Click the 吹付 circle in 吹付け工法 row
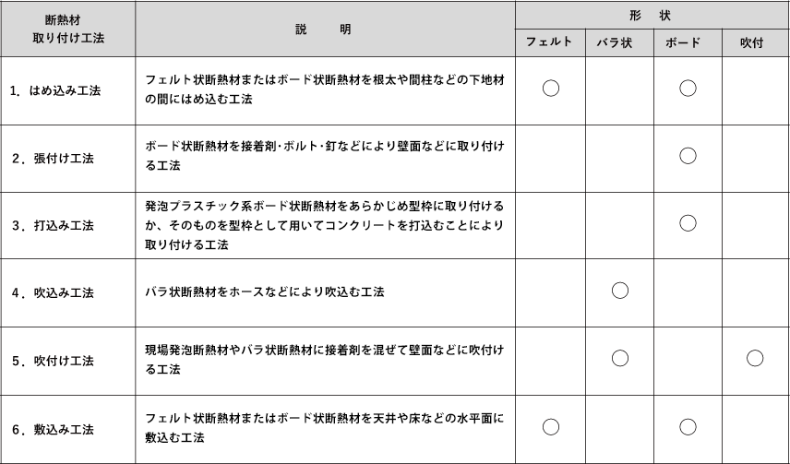This screenshot has height=464, width=790. pyautogui.click(x=755, y=358)
